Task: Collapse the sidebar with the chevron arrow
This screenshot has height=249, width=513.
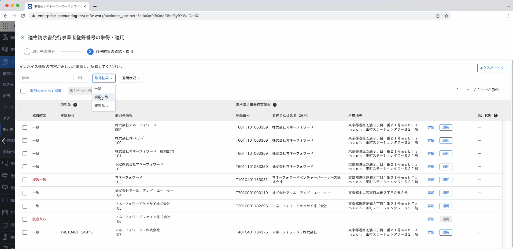Action: click(x=4, y=141)
